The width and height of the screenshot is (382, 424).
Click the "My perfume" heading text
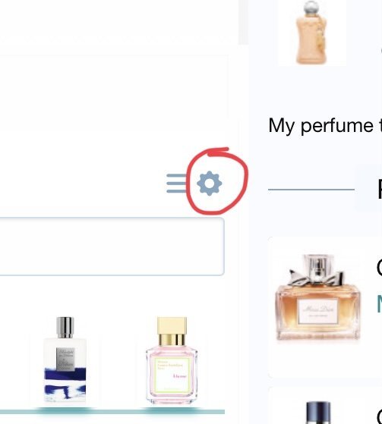pyautogui.click(x=321, y=126)
